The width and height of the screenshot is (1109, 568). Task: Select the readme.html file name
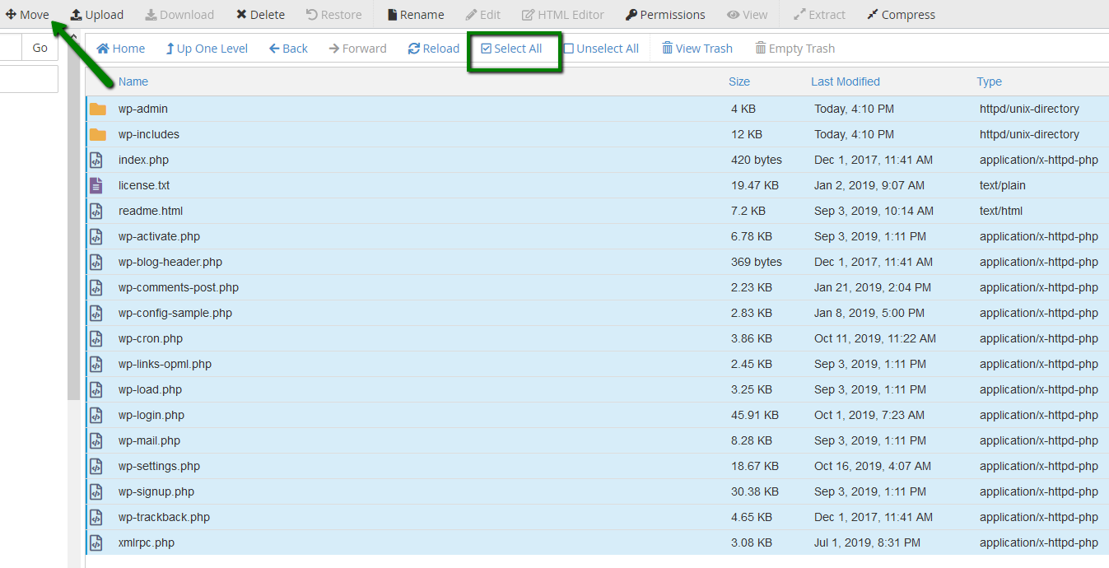151,211
